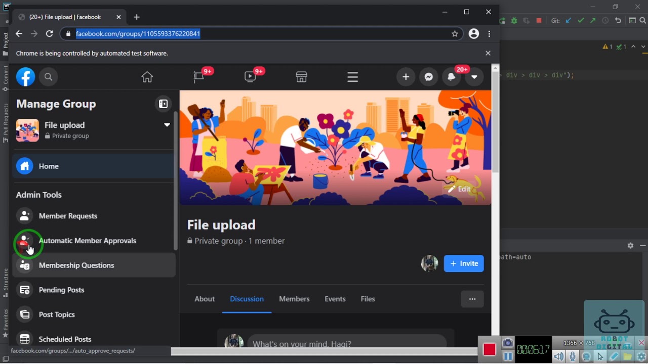The height and width of the screenshot is (364, 648).
Task: Close the File upload Facebook tab
Action: 118,17
